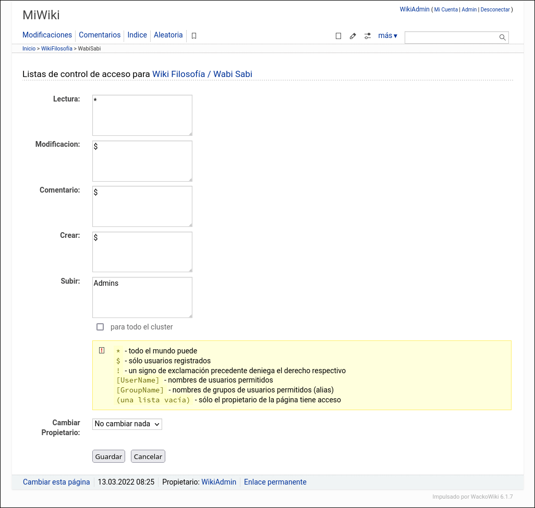Click inside the Lectura text area
The height and width of the screenshot is (508, 535).
[142, 116]
